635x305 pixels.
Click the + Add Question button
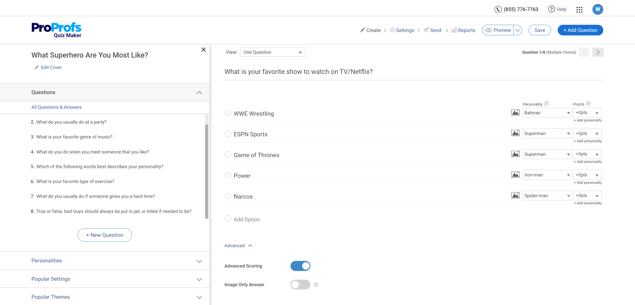tap(580, 30)
